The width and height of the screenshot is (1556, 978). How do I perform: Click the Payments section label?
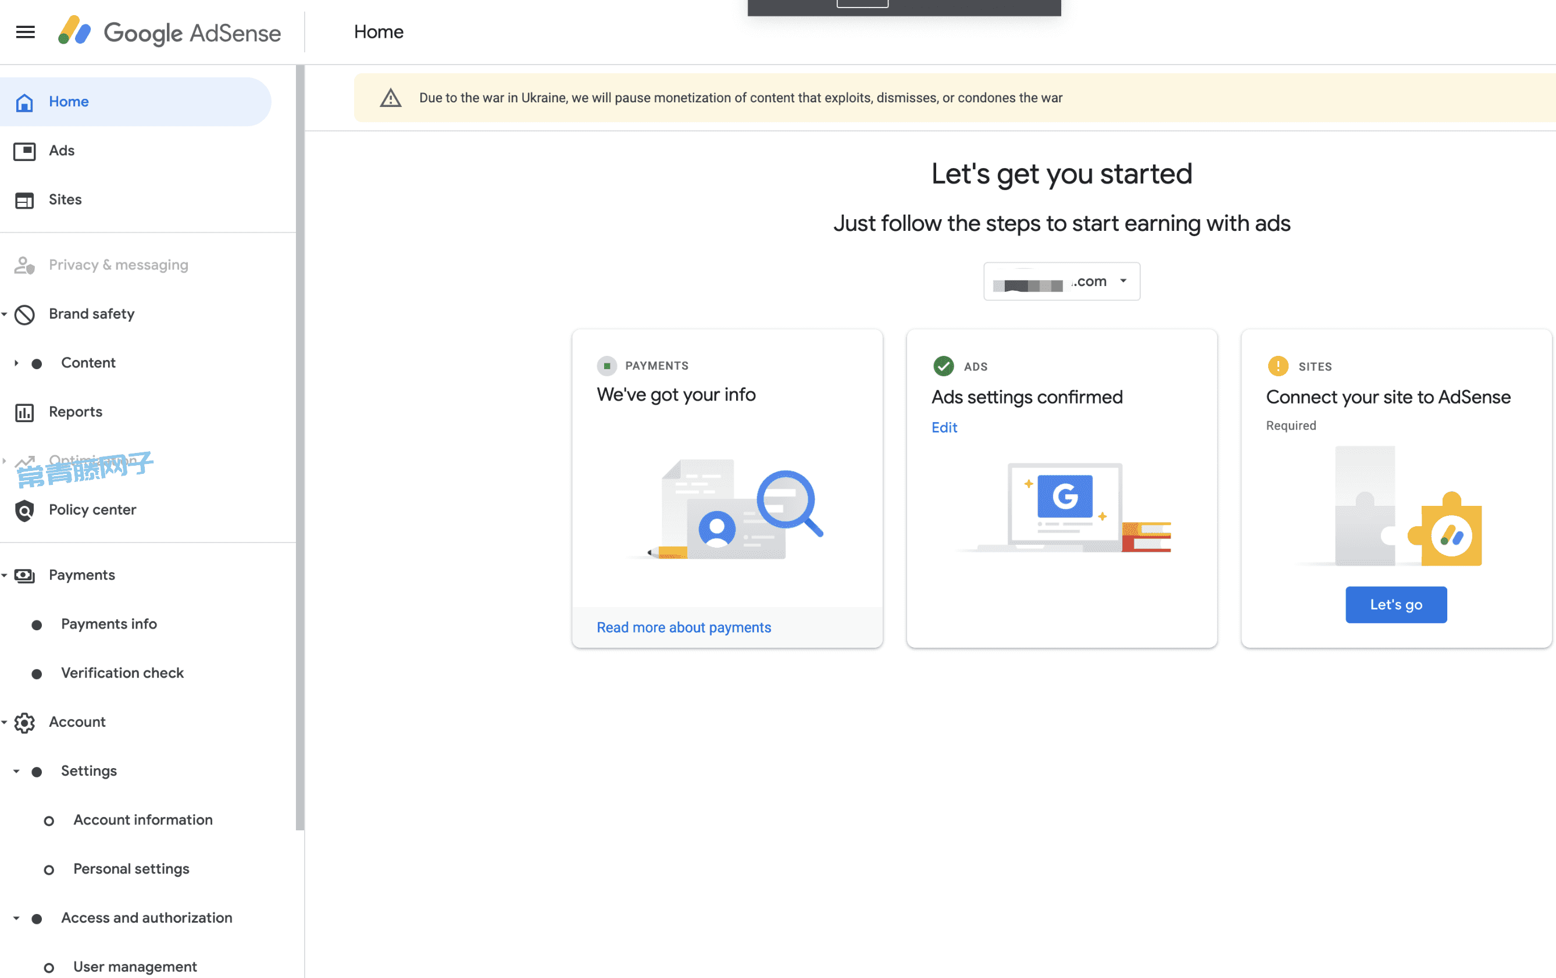(x=82, y=575)
